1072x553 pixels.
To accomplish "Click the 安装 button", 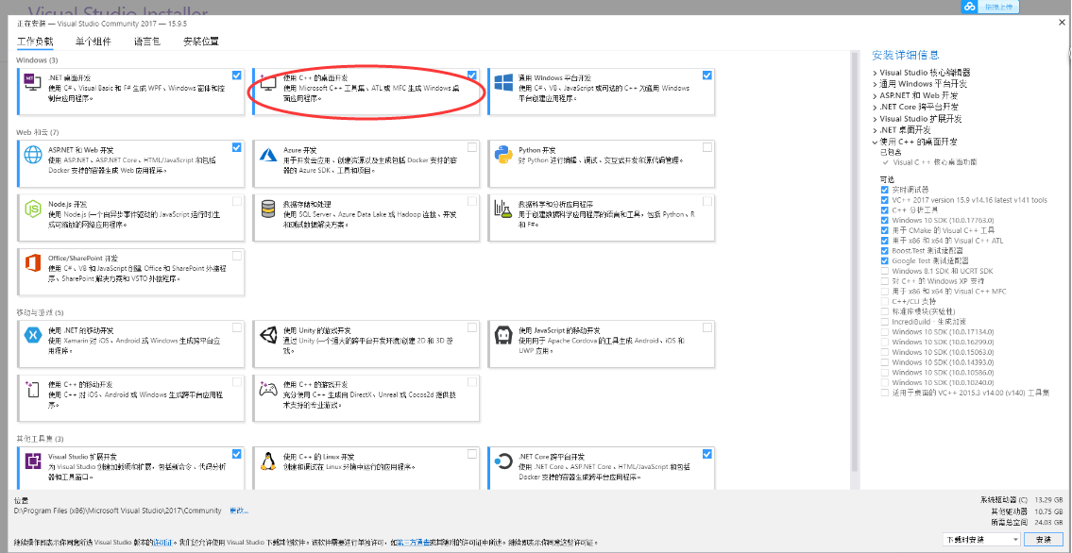I will (1044, 540).
